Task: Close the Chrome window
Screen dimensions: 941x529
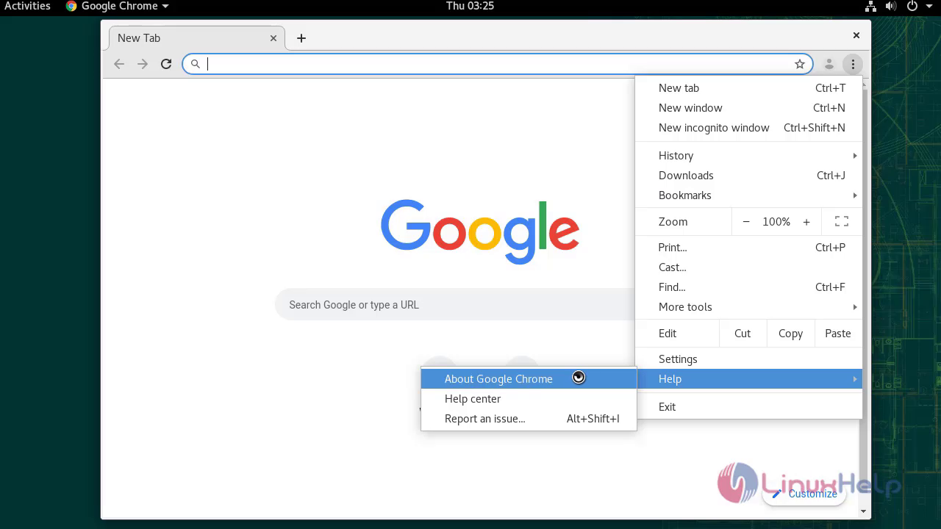Action: pyautogui.click(x=856, y=35)
